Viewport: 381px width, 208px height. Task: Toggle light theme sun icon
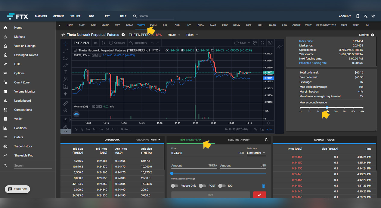coord(373,16)
